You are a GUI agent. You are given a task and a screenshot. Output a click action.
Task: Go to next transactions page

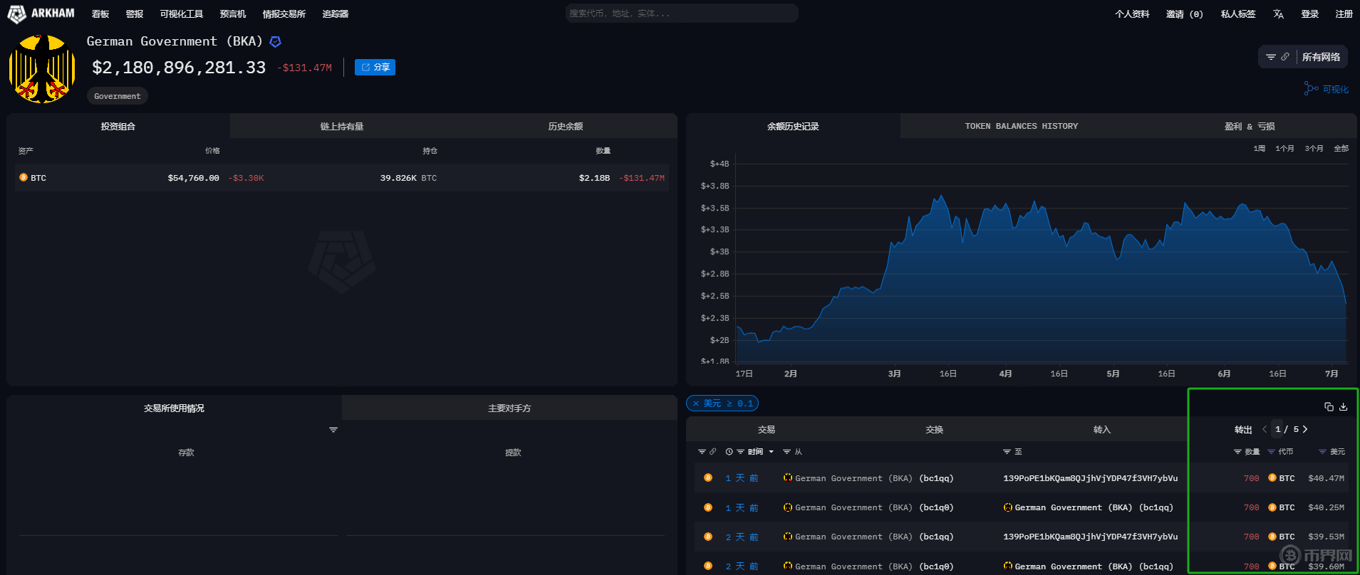pos(1305,429)
